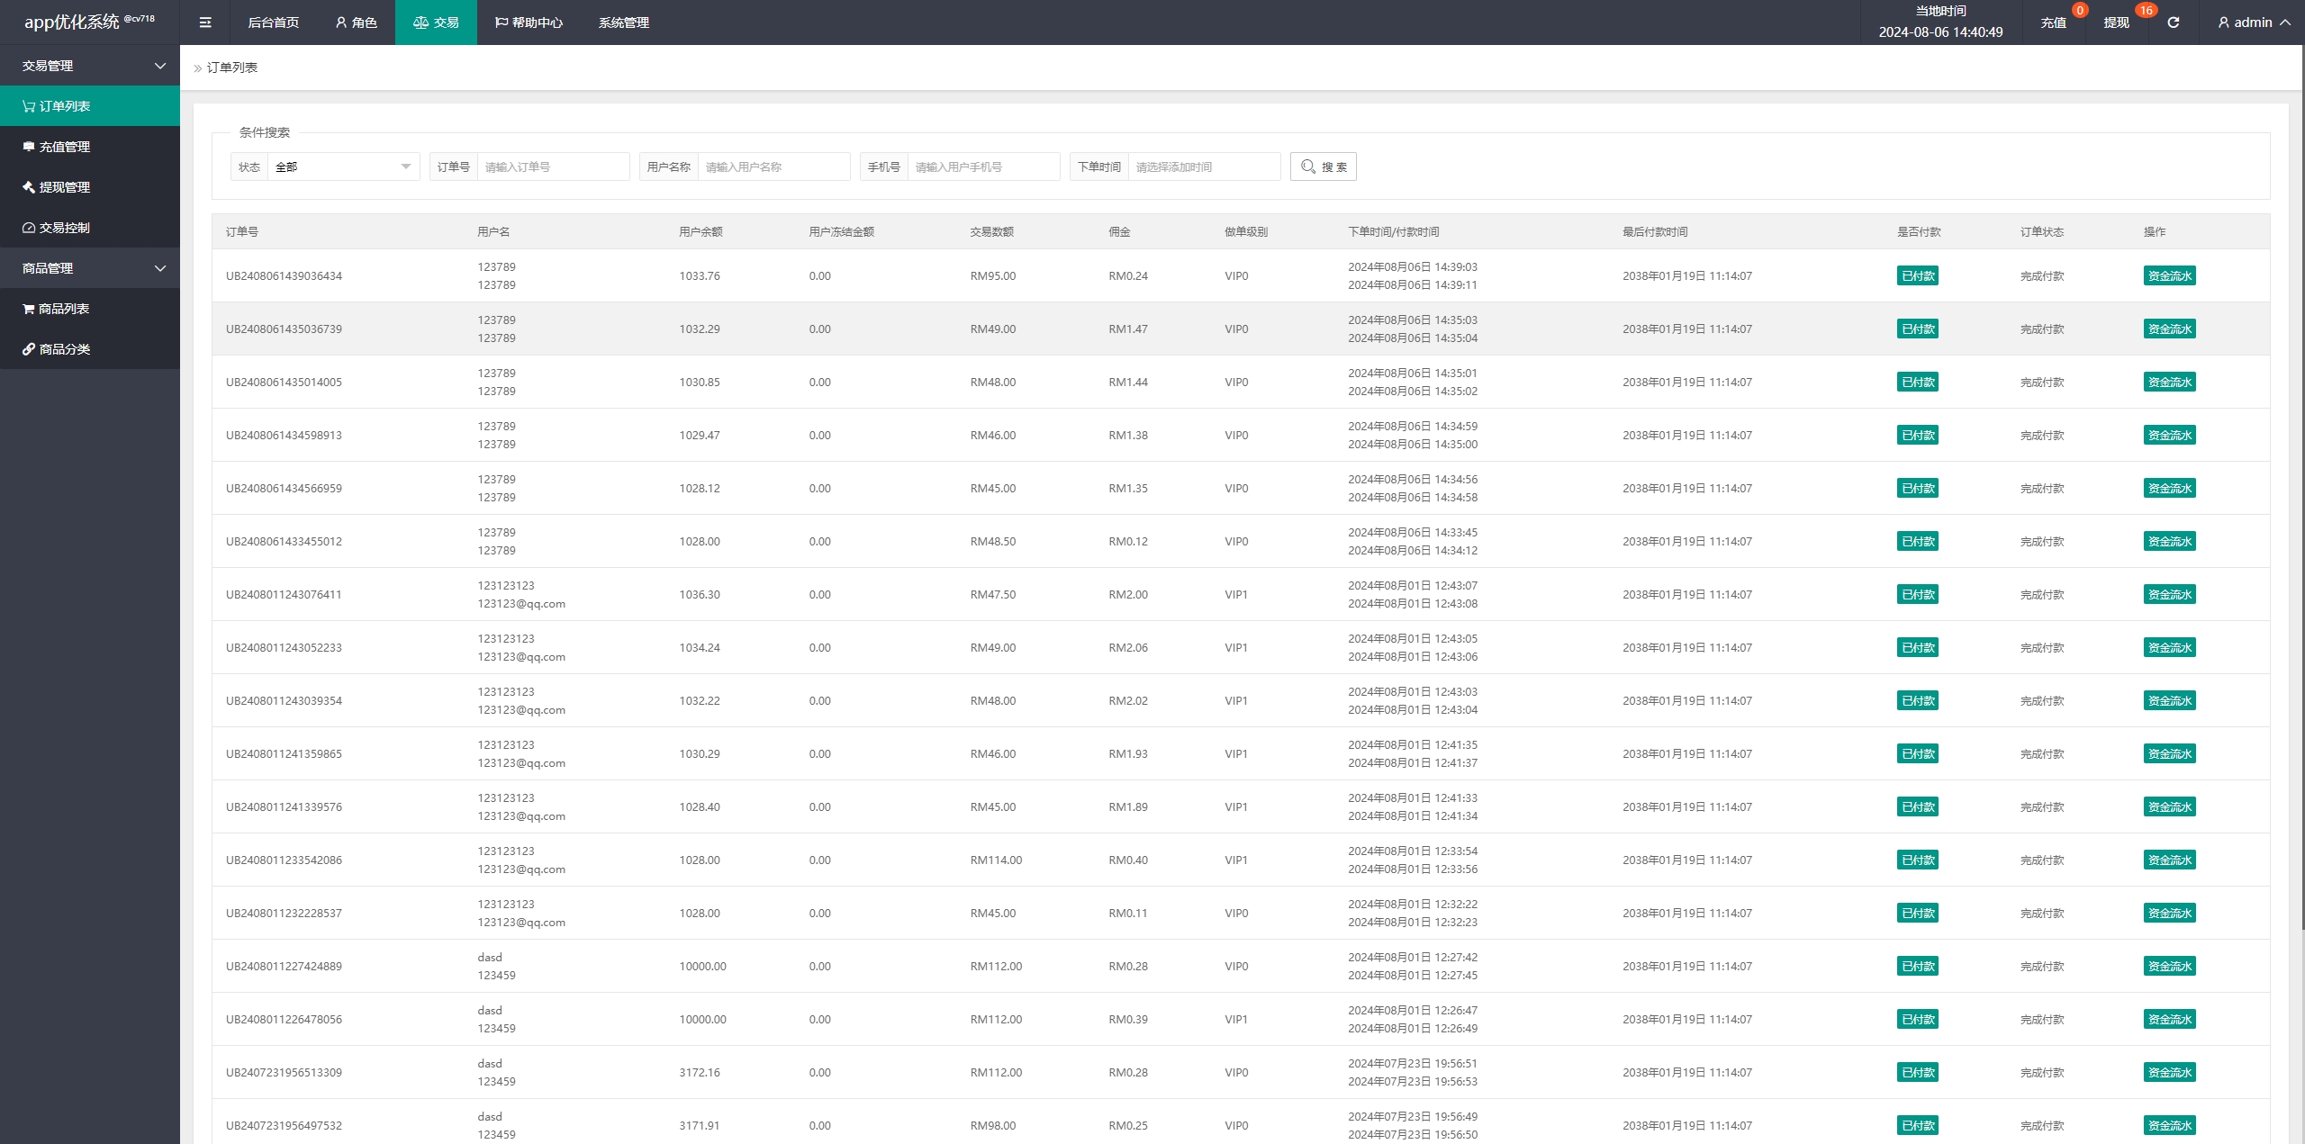The height and width of the screenshot is (1144, 2305).
Task: Click 已付款 badge for order UB2408011232228537
Action: click(x=1918, y=914)
